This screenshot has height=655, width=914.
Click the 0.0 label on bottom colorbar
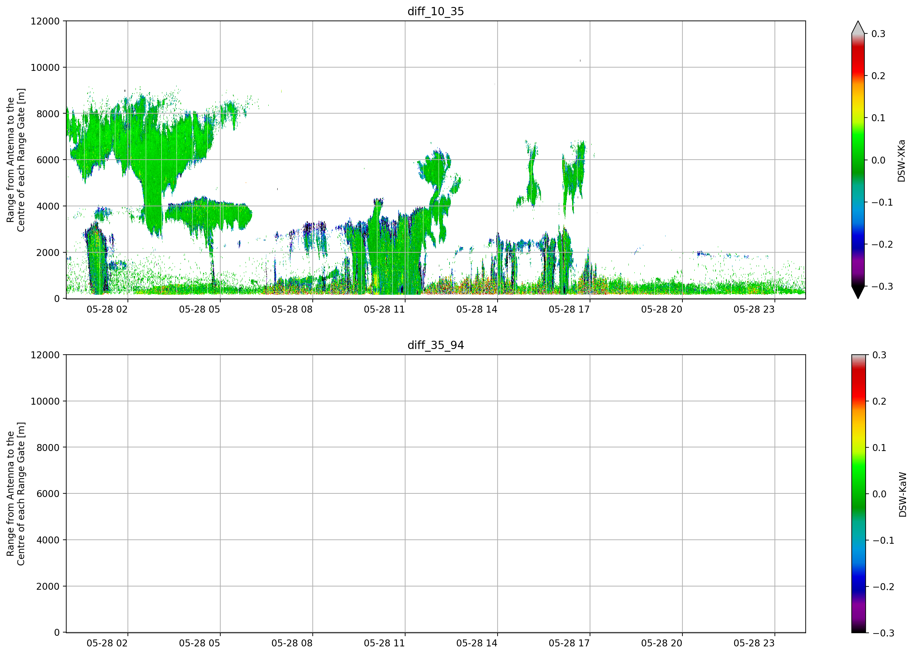[879, 494]
